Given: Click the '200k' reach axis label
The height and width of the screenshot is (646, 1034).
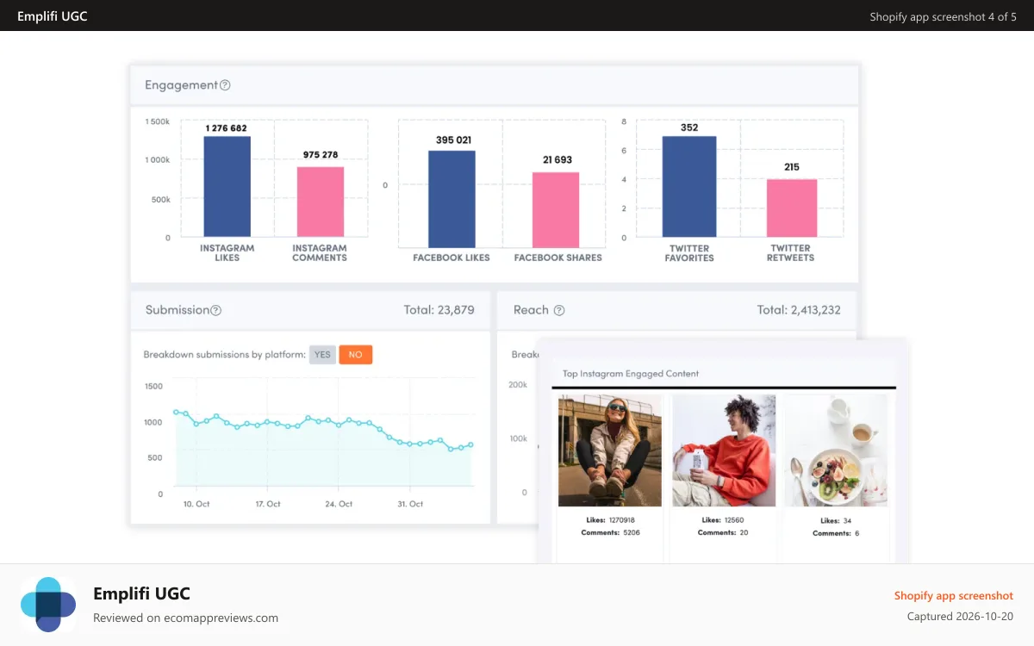Looking at the screenshot, I should tap(518, 385).
